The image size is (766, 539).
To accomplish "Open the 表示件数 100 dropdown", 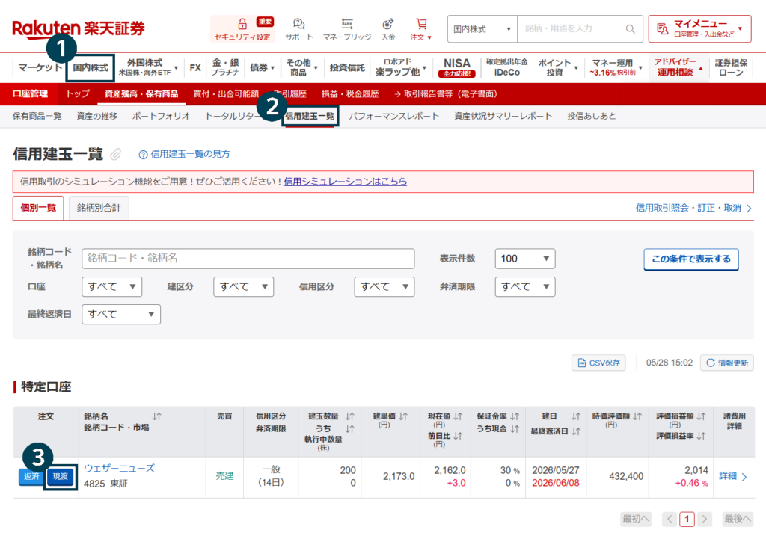I will 525,259.
